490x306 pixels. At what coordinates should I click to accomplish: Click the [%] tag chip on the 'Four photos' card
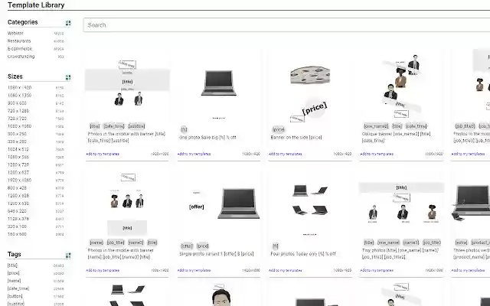[x=276, y=246]
